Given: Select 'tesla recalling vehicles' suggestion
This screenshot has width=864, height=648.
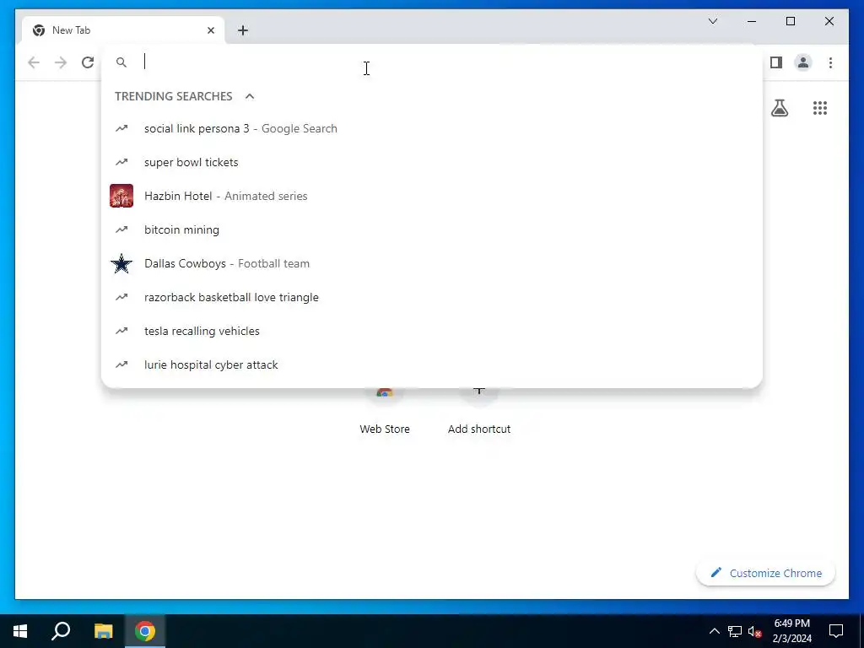Looking at the screenshot, I should point(432,331).
